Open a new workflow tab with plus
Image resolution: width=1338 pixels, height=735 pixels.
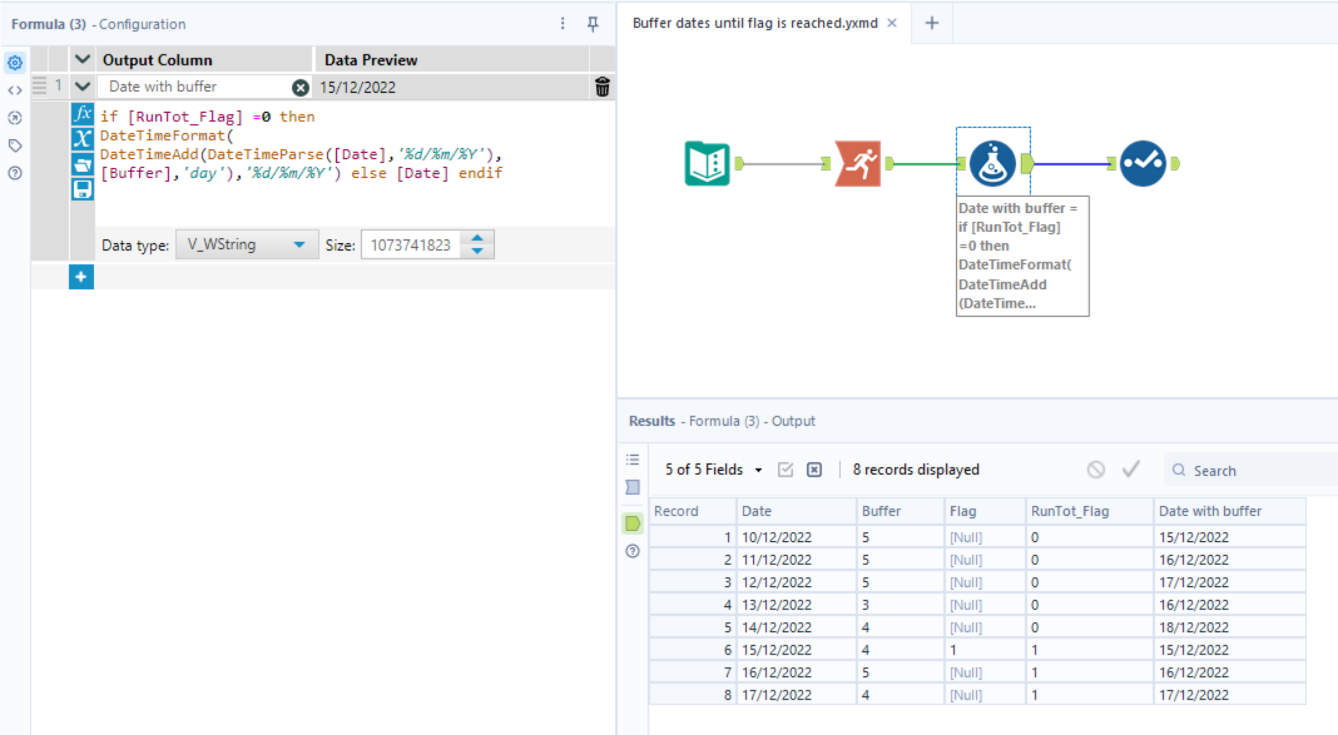tap(932, 23)
